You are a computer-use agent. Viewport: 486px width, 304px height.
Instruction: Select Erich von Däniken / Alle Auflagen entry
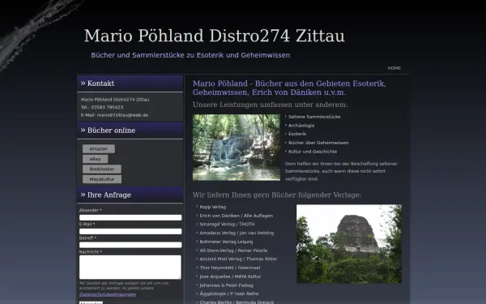click(x=237, y=216)
